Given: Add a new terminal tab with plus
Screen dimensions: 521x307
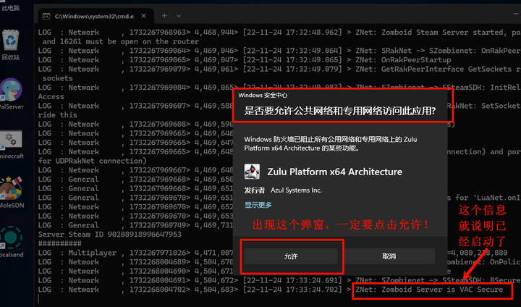Looking at the screenshot, I should coord(164,16).
